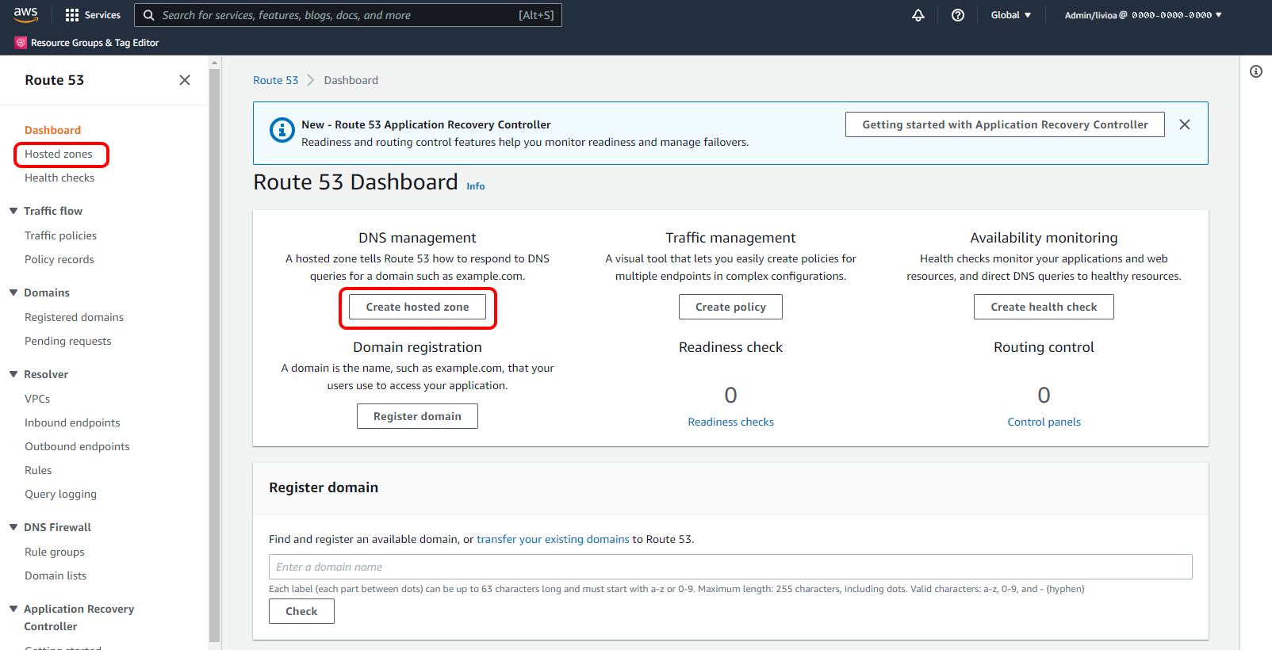The height and width of the screenshot is (650, 1272).
Task: Go to Traffic policies
Action: tap(60, 235)
